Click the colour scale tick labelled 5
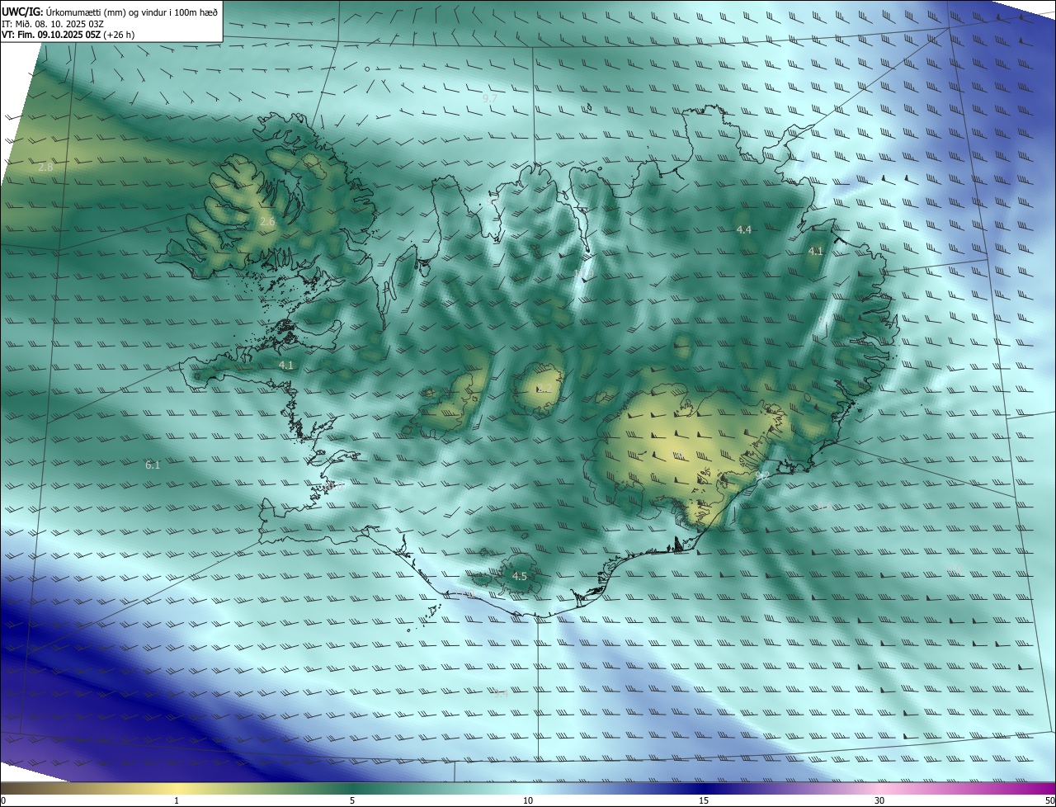 (x=352, y=800)
